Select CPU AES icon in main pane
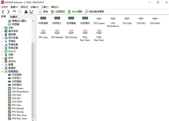169x121 pixels. pyautogui.click(x=141, y=21)
